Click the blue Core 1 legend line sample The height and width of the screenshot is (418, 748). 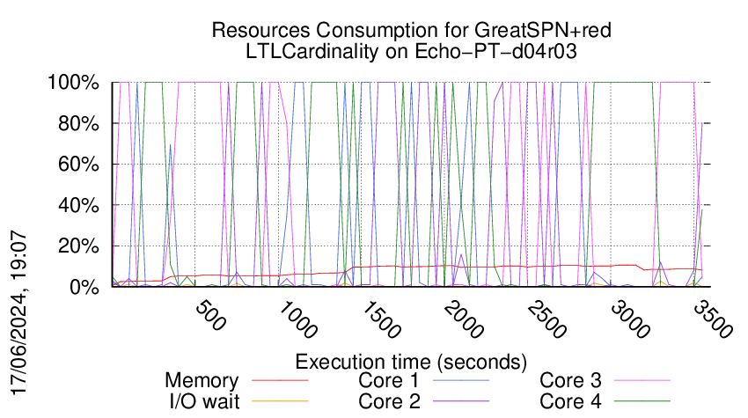tap(461, 380)
